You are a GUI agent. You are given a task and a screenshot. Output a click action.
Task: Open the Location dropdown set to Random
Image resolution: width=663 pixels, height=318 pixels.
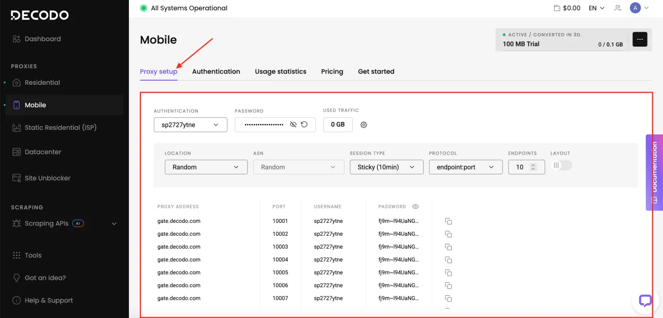(x=206, y=167)
